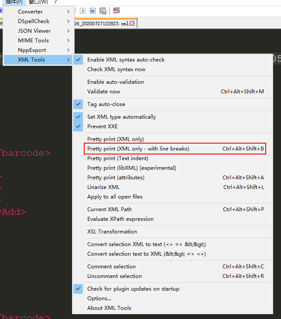
Task: Open About XML Tools
Action: pyautogui.click(x=172, y=308)
